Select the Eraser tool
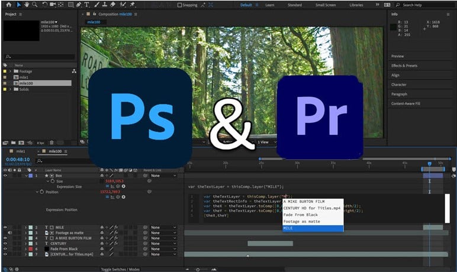This screenshot has width=457, height=272. pos(113,5)
